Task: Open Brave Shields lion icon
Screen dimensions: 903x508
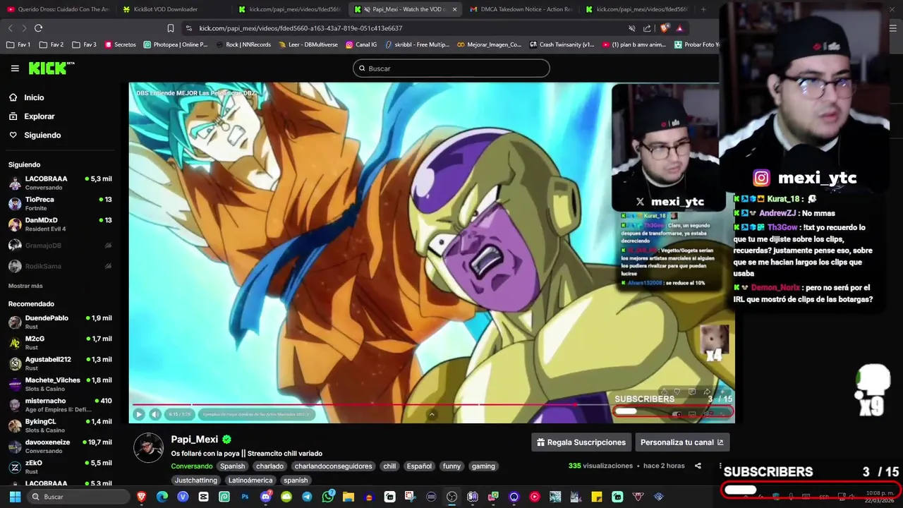Action: pyautogui.click(x=664, y=28)
